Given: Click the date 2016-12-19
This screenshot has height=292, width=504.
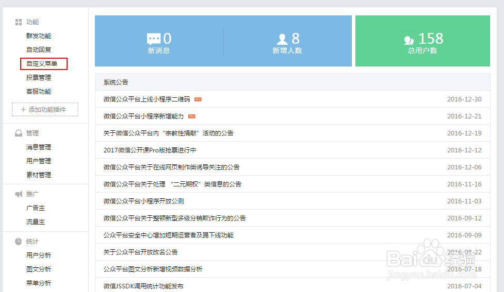Looking at the screenshot, I should click(464, 133).
